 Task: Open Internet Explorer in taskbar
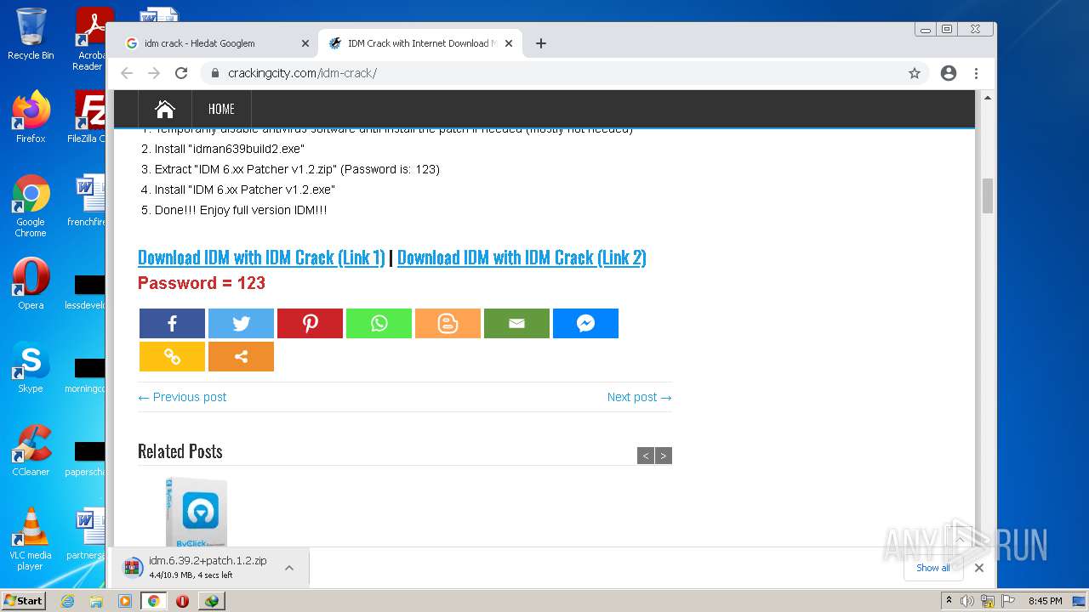click(67, 601)
